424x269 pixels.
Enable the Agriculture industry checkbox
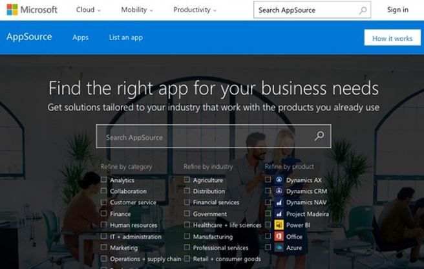pyautogui.click(x=187, y=180)
